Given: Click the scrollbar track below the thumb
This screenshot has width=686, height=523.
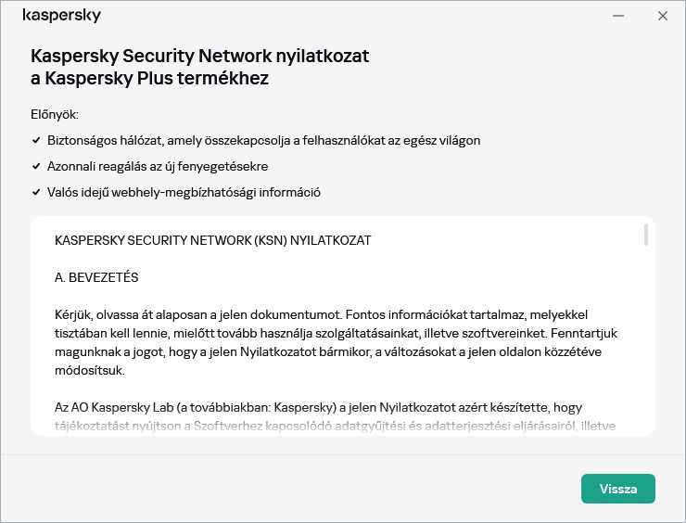Looking at the screenshot, I should tap(645, 352).
